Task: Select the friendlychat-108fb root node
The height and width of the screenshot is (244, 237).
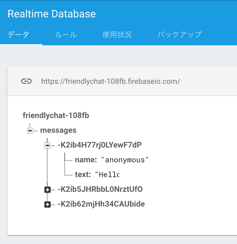Action: click(56, 115)
